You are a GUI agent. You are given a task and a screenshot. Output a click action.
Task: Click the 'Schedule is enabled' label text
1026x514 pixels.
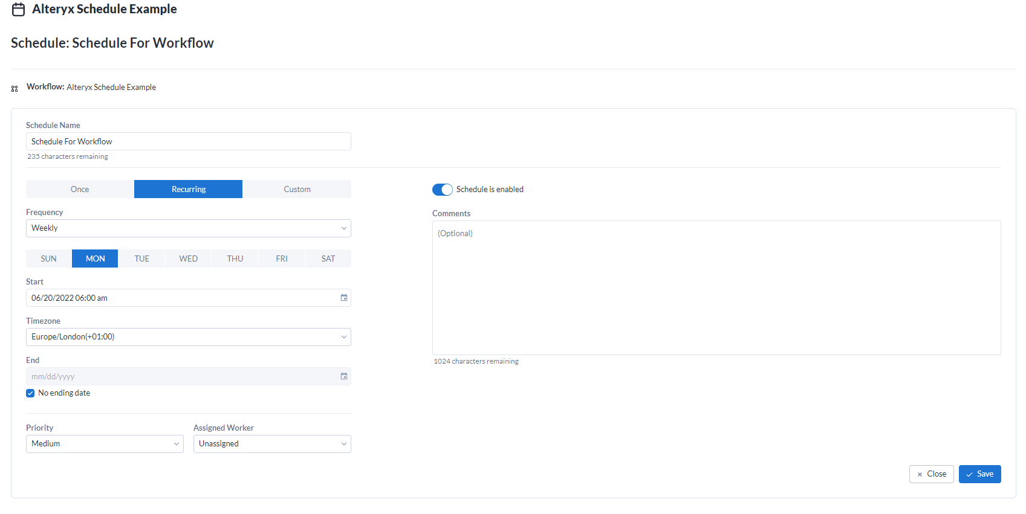tap(490, 190)
